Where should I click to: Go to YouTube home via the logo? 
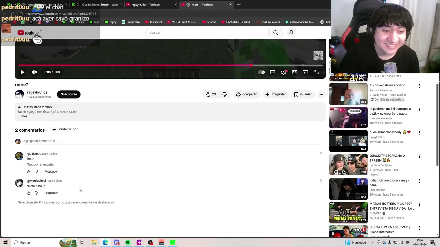point(28,33)
